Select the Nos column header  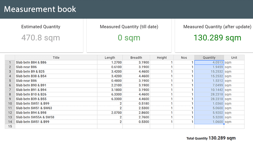pyautogui.click(x=184, y=58)
